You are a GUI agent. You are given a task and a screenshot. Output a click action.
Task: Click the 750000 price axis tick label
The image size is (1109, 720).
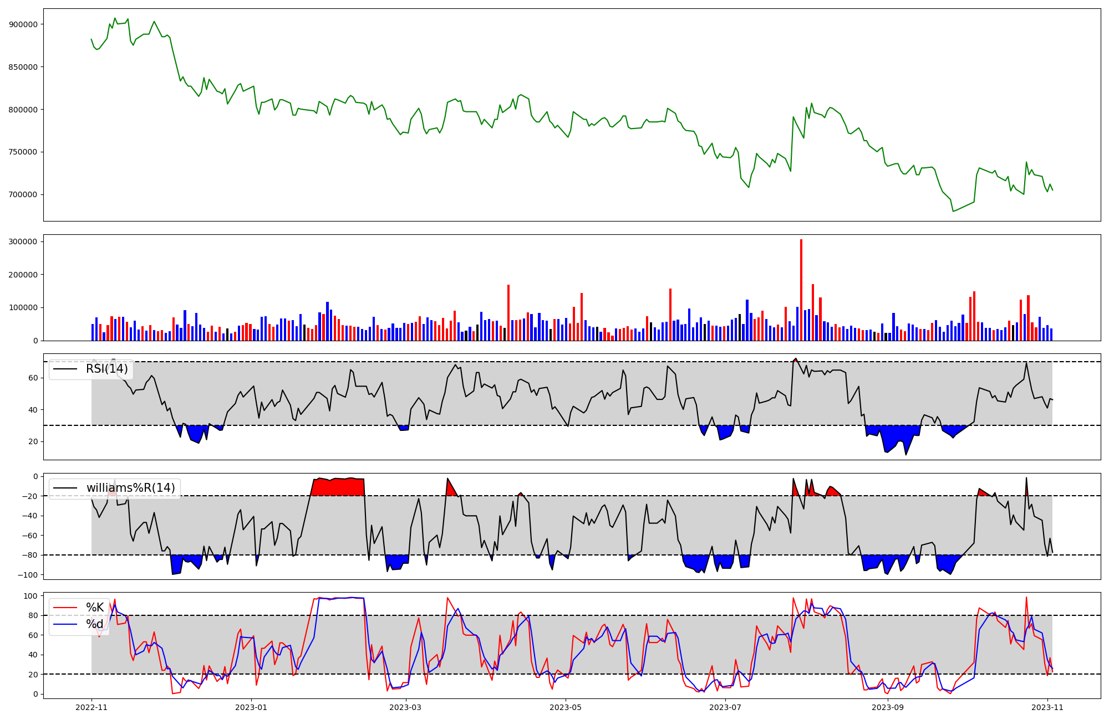23,152
